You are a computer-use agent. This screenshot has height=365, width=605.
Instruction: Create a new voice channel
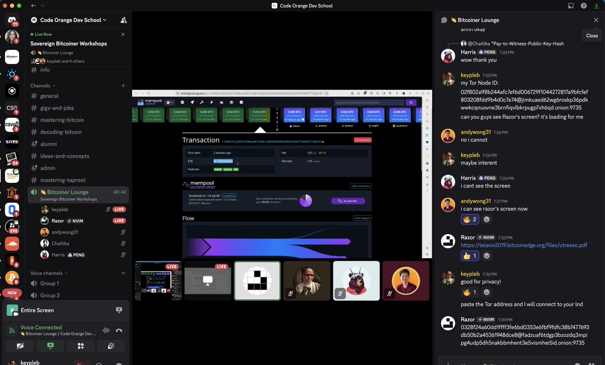click(123, 273)
